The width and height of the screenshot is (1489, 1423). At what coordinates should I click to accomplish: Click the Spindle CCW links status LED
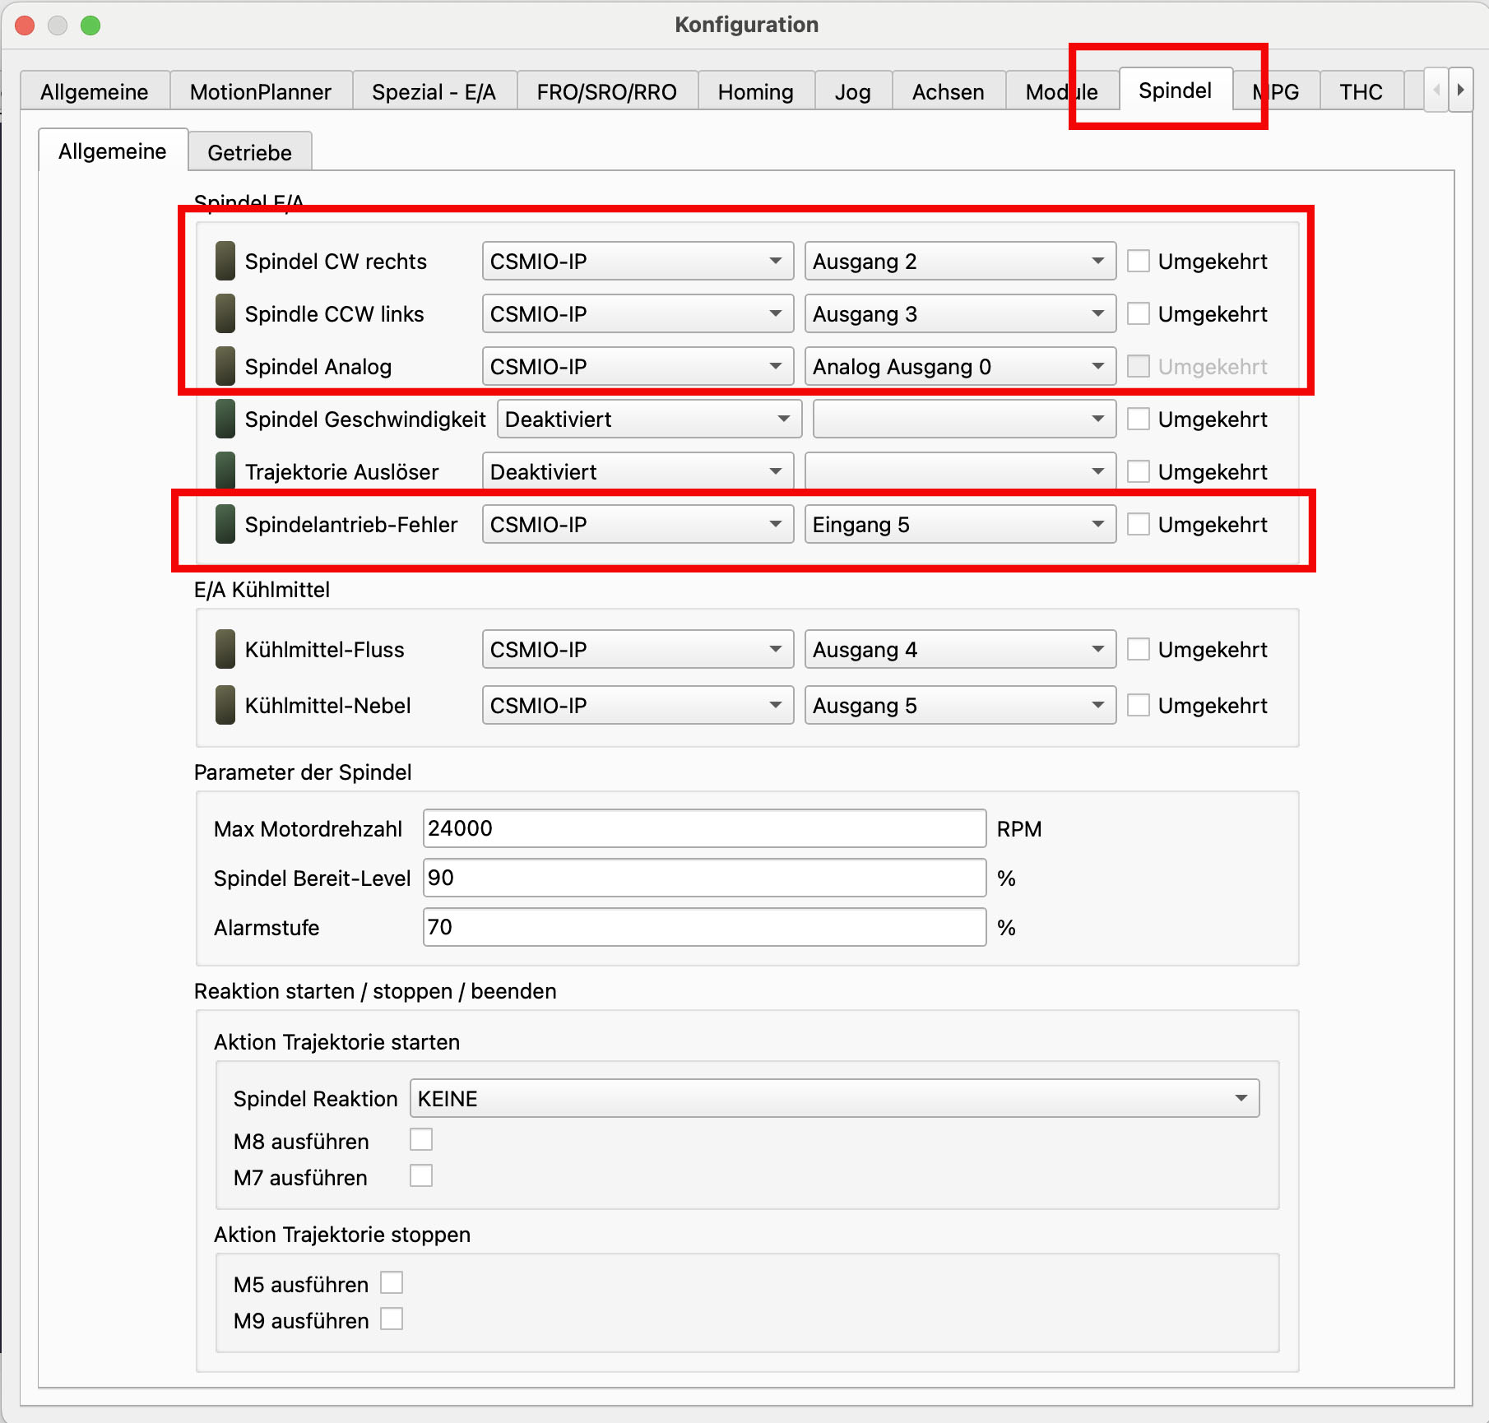point(225,314)
